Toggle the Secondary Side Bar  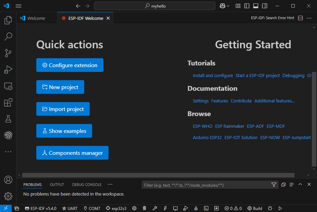264,6
